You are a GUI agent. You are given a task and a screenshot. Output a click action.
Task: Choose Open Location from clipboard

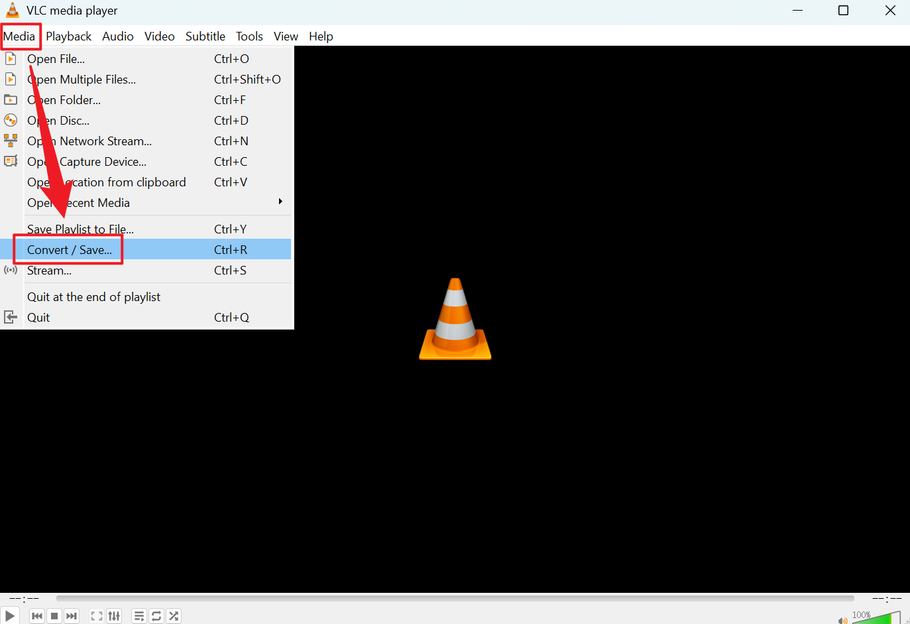point(146,182)
